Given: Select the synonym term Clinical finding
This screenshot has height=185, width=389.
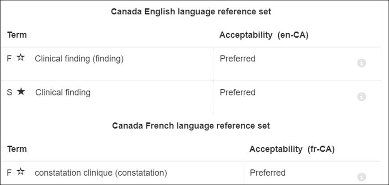Looking at the screenshot, I should 63,92.
